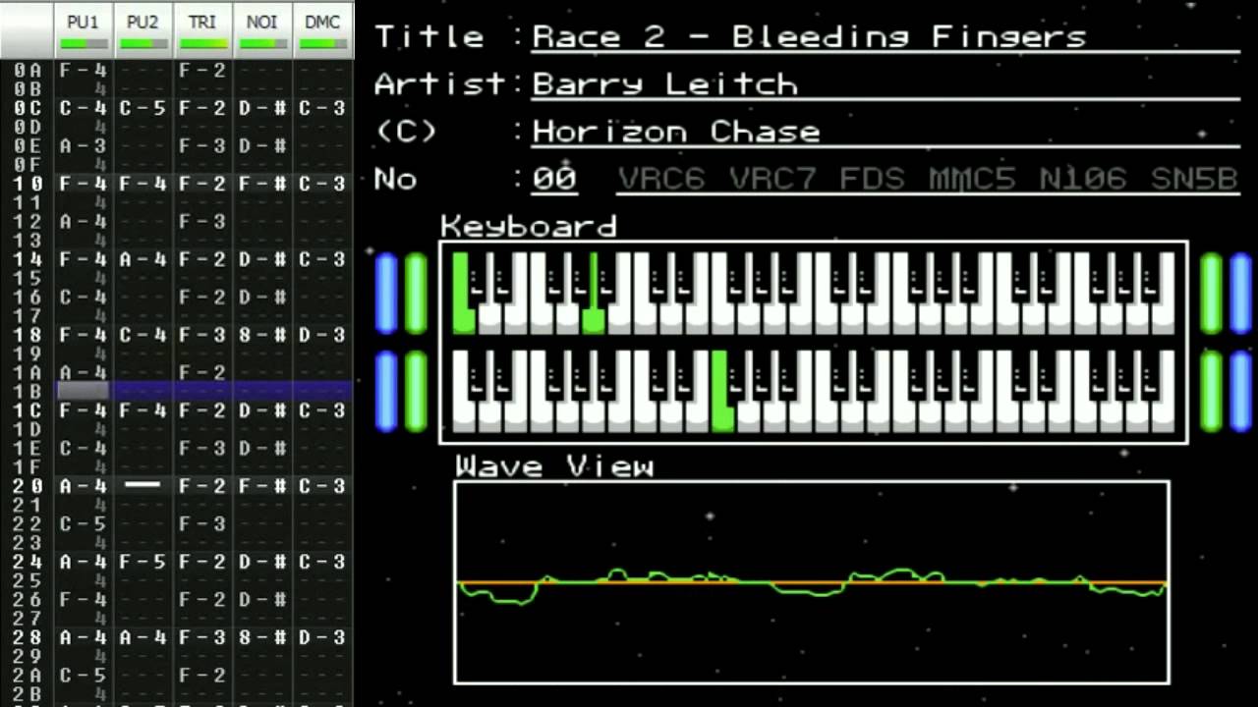Select row 0A PU1 note F-4
The image size is (1258, 707).
tap(83, 71)
